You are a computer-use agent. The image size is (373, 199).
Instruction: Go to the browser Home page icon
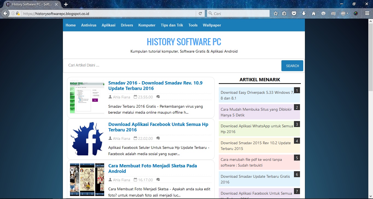click(x=314, y=13)
